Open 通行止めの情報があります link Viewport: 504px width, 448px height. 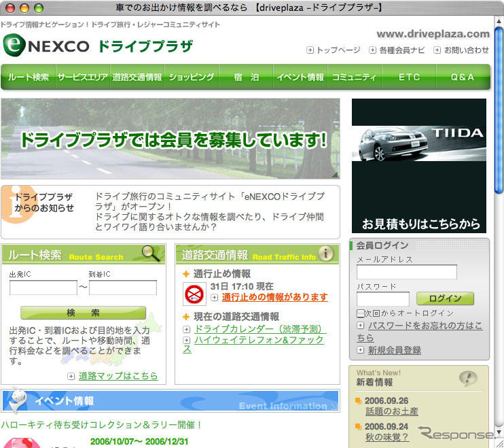point(275,297)
